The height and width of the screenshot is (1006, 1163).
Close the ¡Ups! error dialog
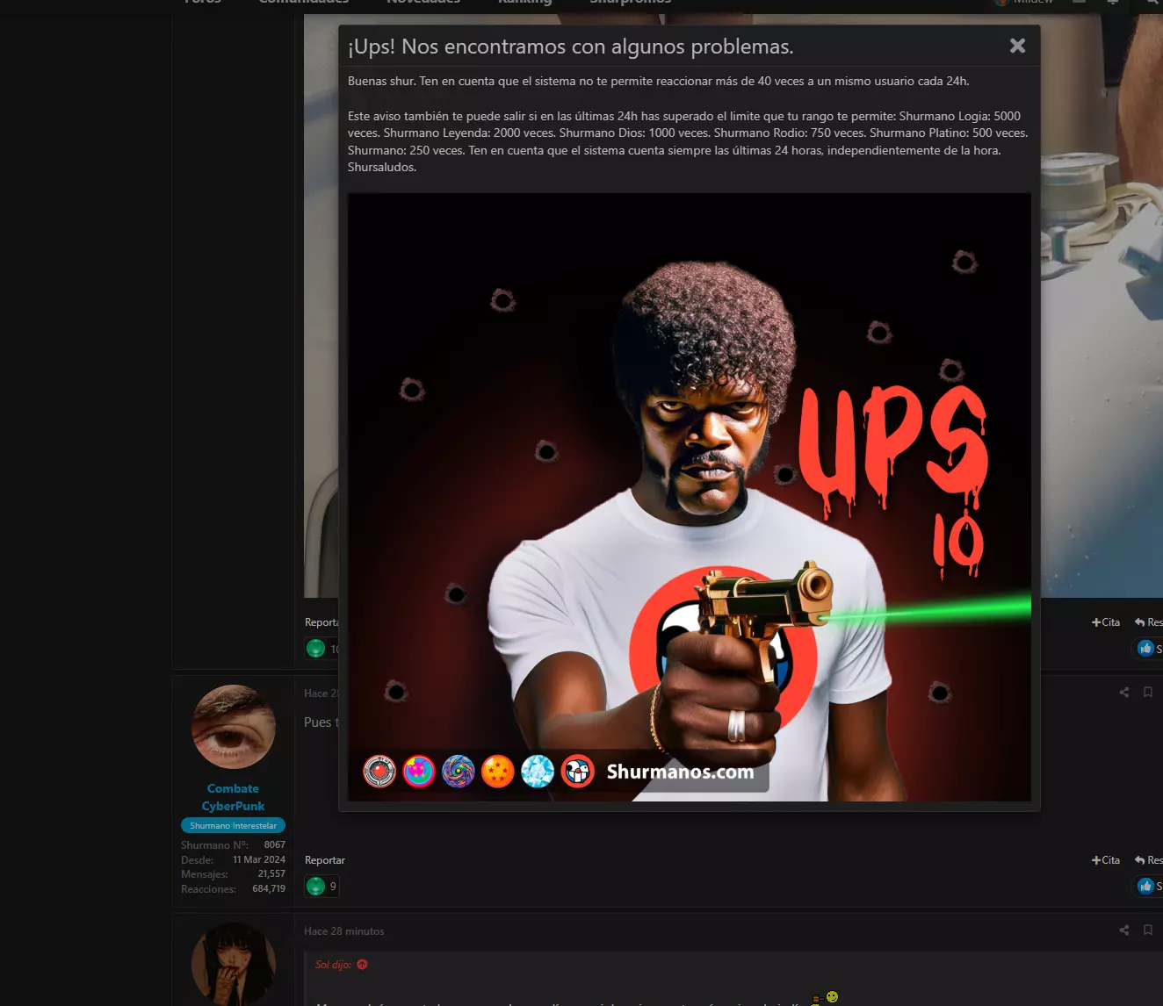pos(1017,46)
